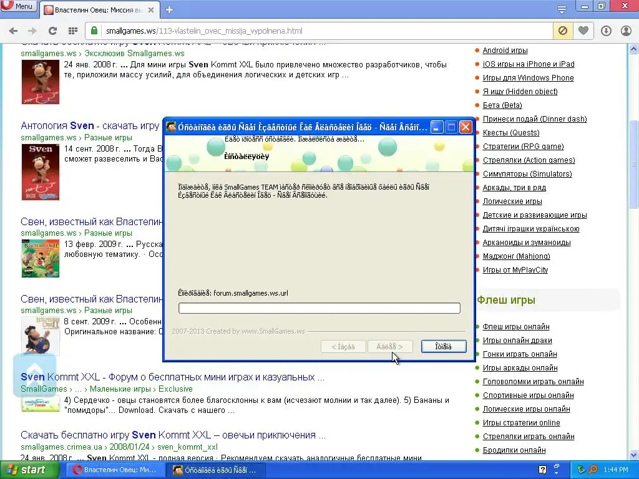Viewport: 639px width, 479px height.
Task: Open Маджонг (Mahjong) category
Action: point(516,256)
